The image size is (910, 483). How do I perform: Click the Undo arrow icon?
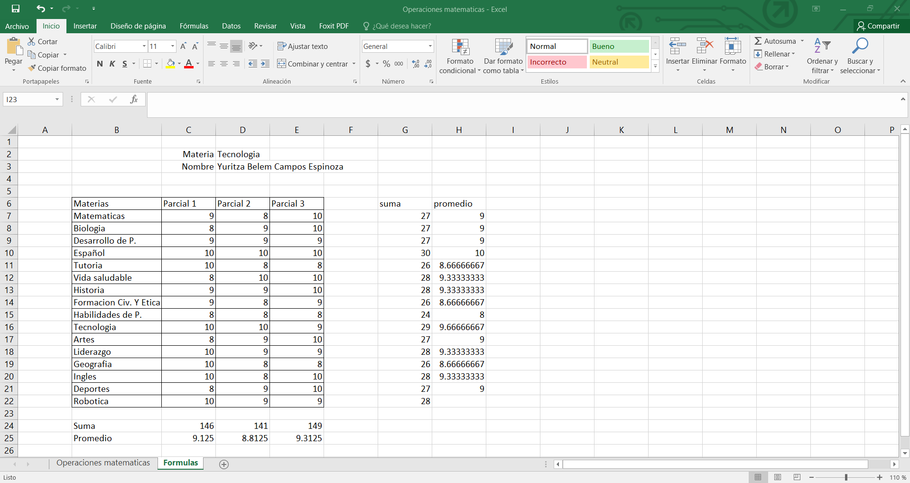[41, 9]
